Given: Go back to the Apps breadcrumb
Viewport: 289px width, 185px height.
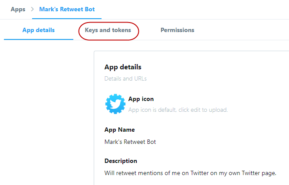Looking at the screenshot, I should coord(18,9).
